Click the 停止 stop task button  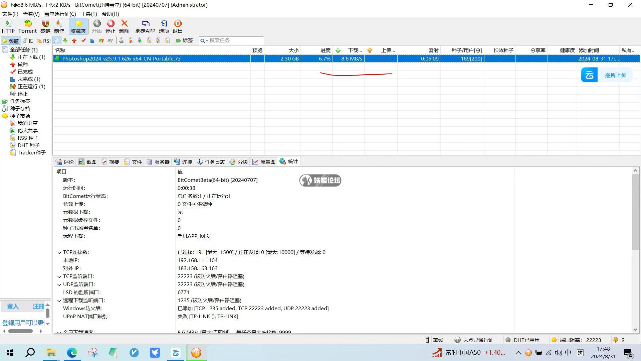(111, 26)
